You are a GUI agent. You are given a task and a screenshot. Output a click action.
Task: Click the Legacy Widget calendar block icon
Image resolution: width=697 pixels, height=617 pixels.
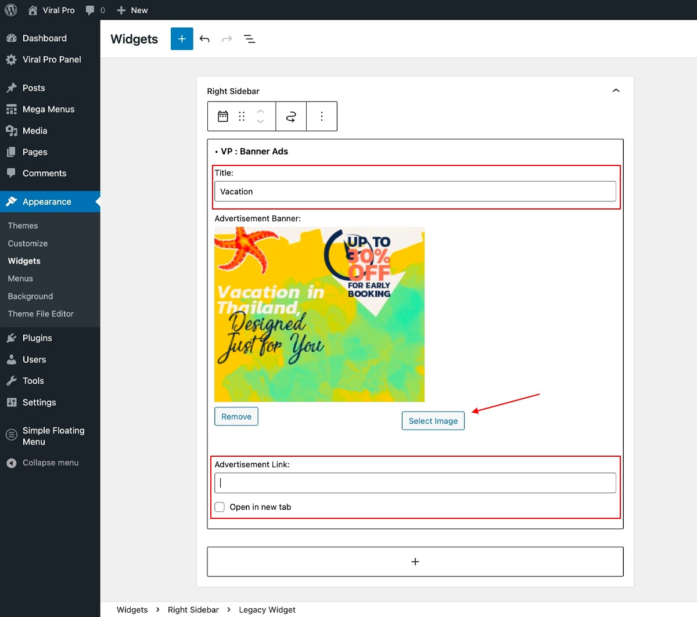click(223, 117)
